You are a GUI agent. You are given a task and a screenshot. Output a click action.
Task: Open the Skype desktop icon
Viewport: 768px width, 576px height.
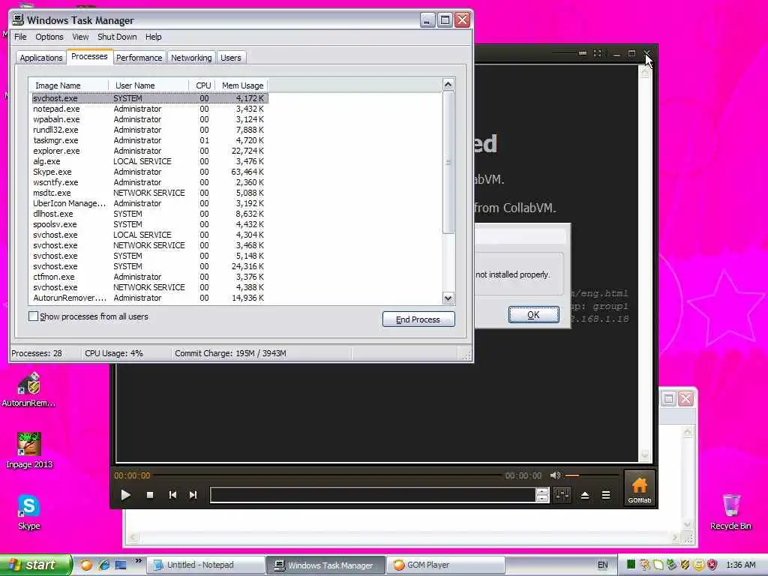[29, 512]
